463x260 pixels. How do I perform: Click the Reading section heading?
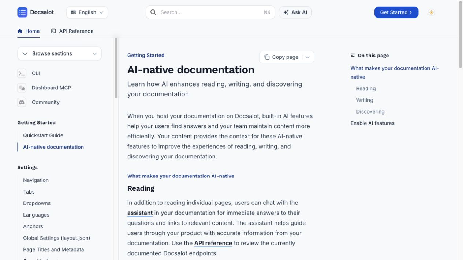point(141,188)
